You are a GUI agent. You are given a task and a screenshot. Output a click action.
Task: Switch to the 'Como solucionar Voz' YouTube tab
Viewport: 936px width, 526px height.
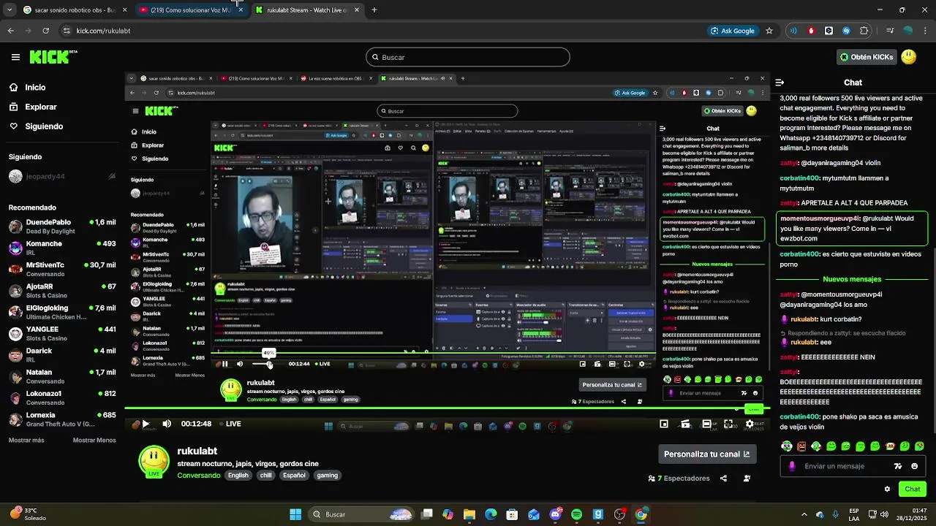192,10
